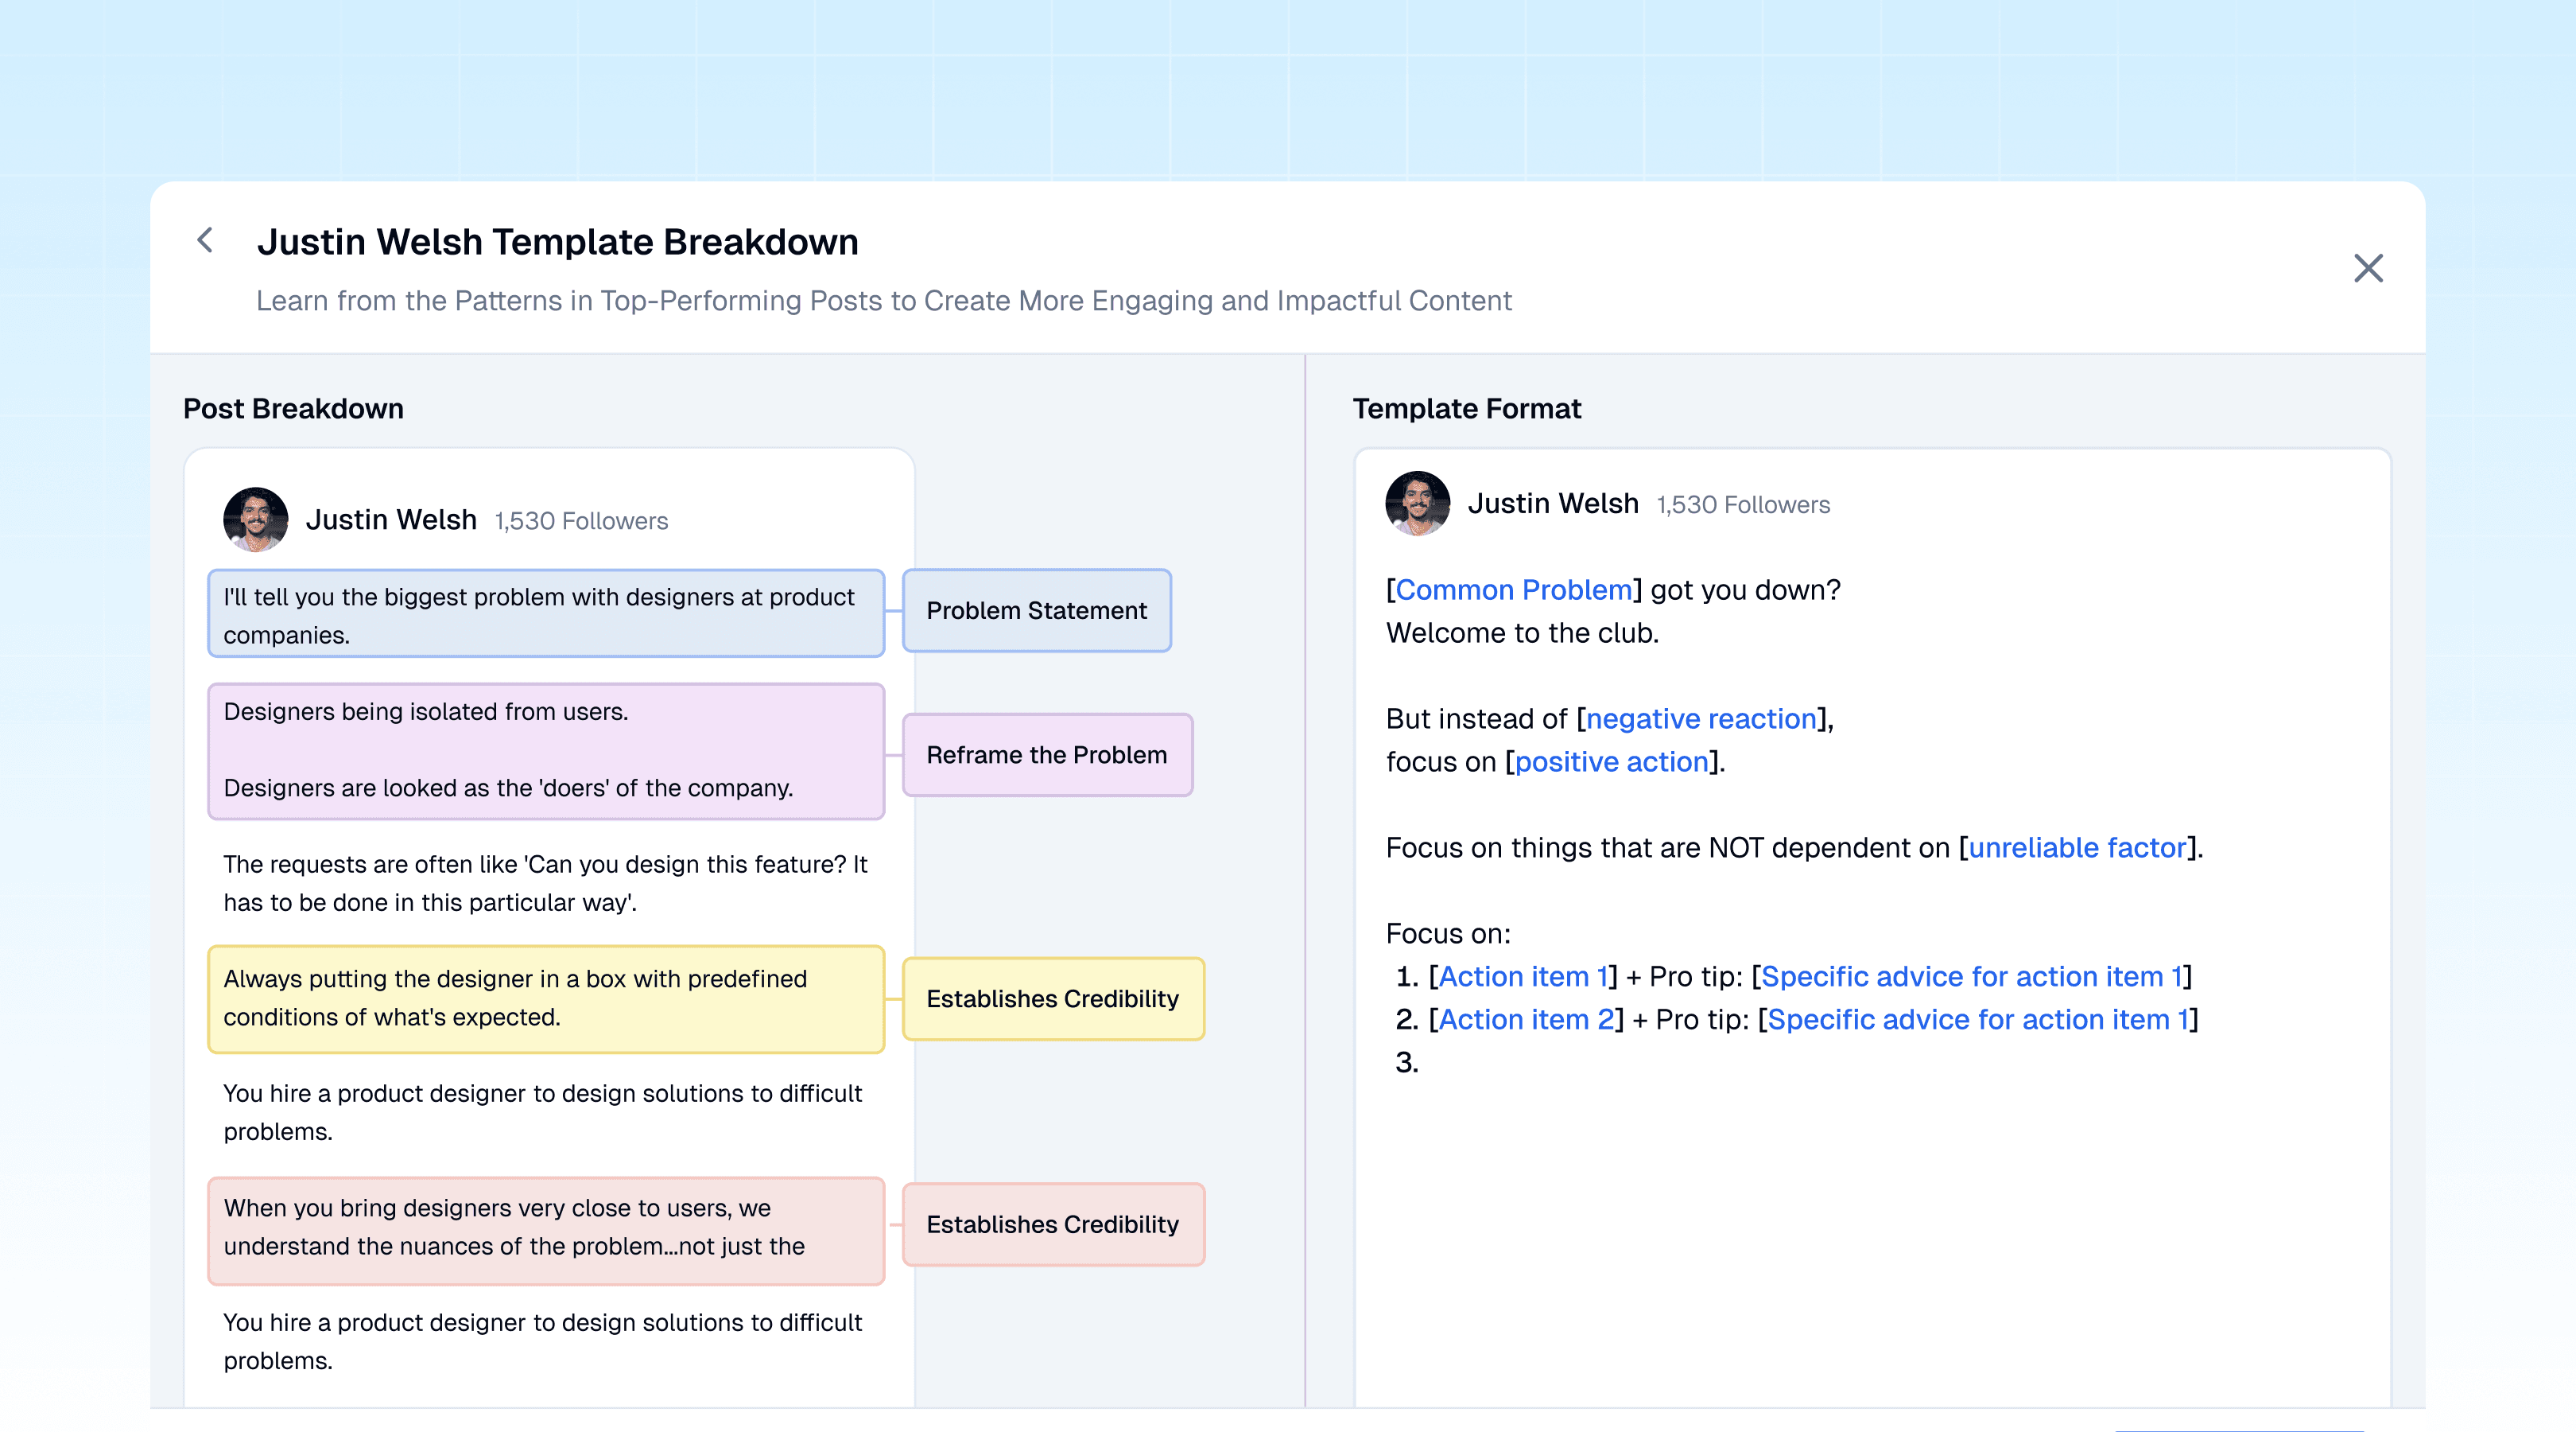Click the negative reaction placeholder
Viewport: 2576px width, 1432px height.
[x=1701, y=718]
